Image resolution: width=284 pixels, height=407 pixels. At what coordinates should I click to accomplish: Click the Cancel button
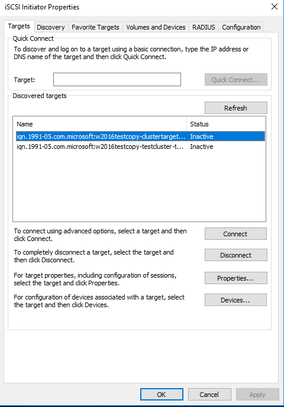click(209, 394)
